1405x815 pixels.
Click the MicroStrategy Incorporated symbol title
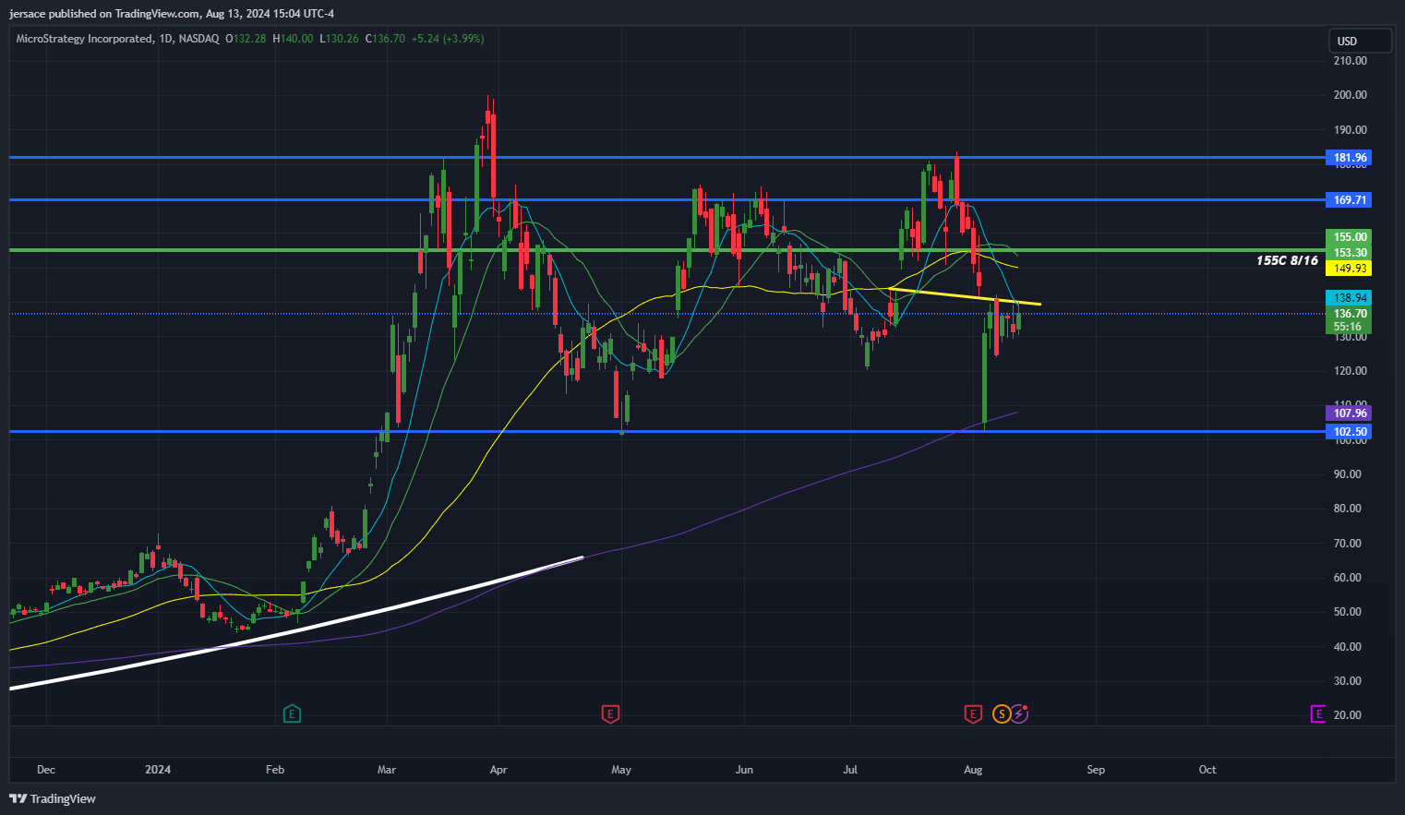pos(84,39)
